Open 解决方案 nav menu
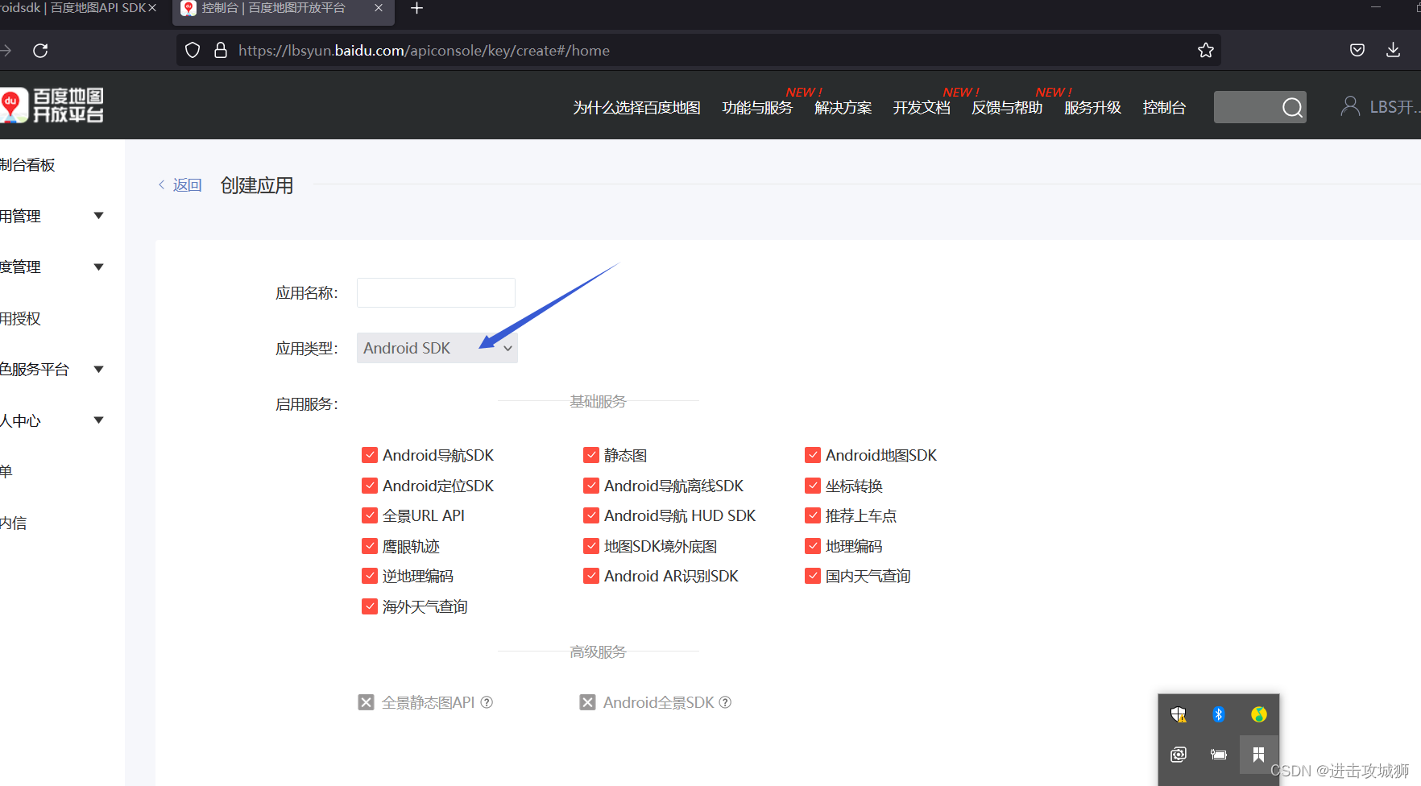The height and width of the screenshot is (786, 1421). [843, 108]
